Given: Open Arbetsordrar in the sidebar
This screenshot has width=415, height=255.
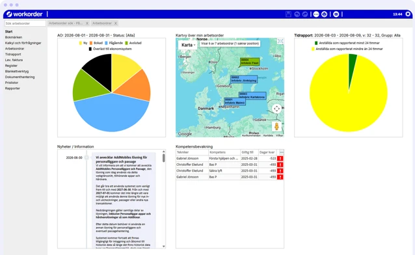Looking at the screenshot, I should click(x=14, y=49).
